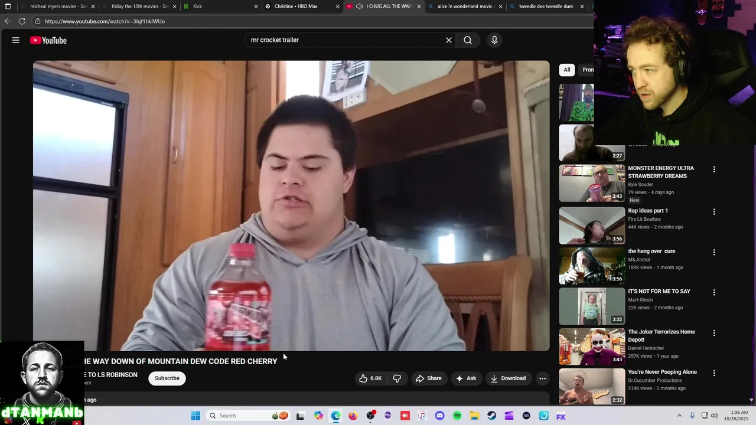Open options for Joker Terrorizes Home Depot
Image resolution: width=756 pixels, height=425 pixels.
[x=714, y=333]
